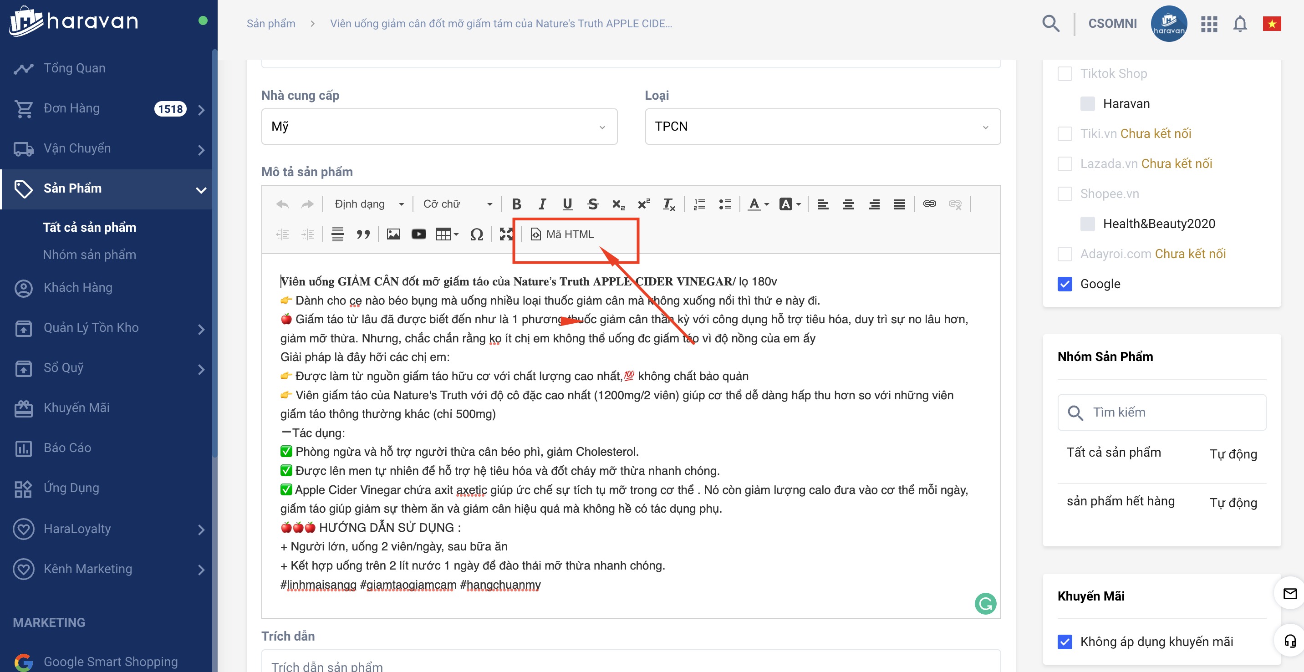This screenshot has height=672, width=1304.
Task: Go to Khách Hàng menu
Action: coord(77,287)
